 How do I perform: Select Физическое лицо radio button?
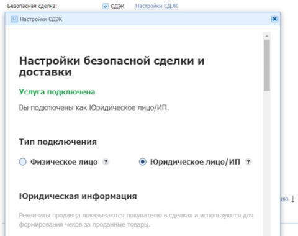coord(22,161)
